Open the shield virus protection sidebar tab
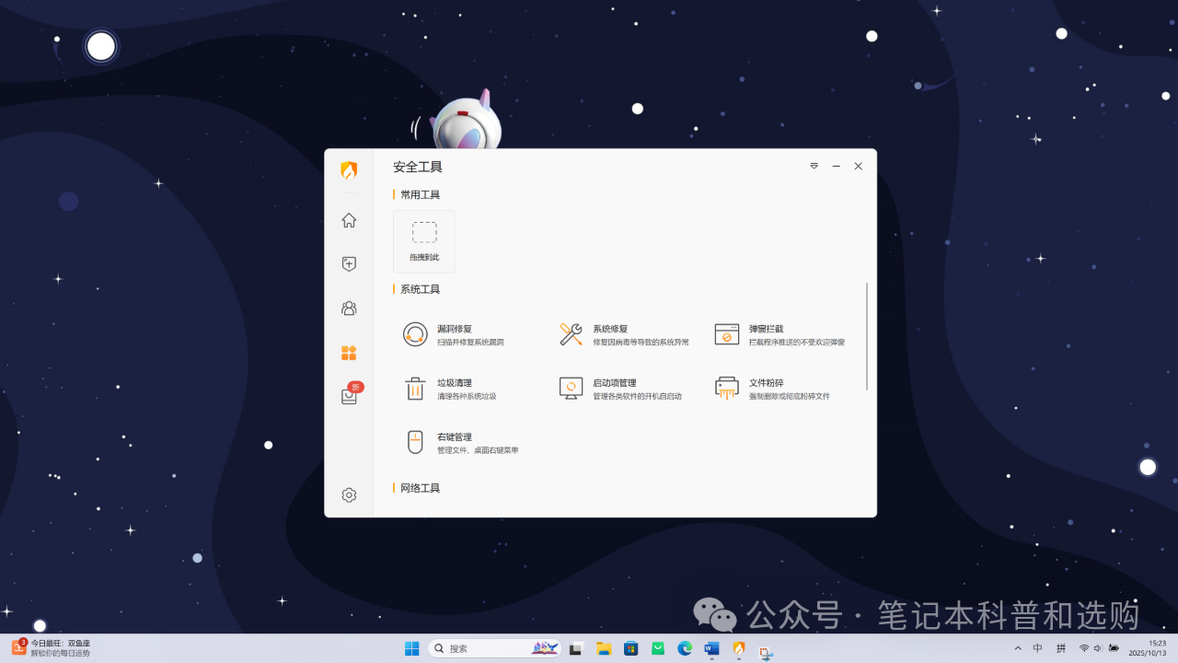 click(349, 264)
